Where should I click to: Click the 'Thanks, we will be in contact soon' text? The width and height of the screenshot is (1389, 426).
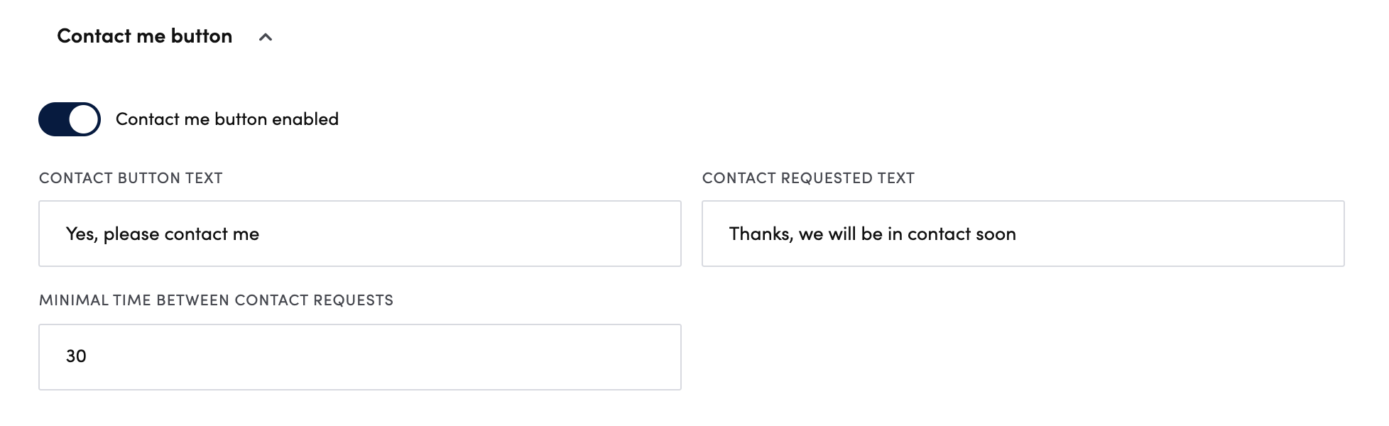[872, 234]
